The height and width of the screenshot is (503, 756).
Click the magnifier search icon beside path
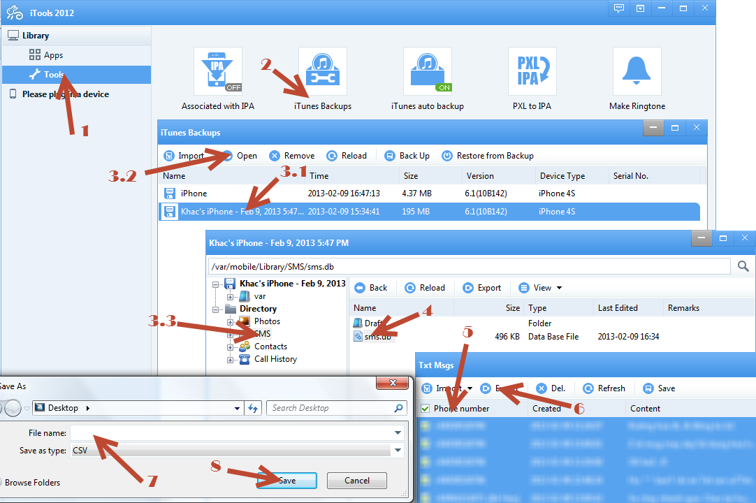tap(743, 266)
